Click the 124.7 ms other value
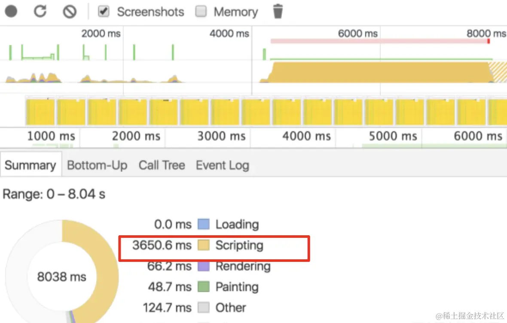The image size is (507, 323). pyautogui.click(x=167, y=308)
